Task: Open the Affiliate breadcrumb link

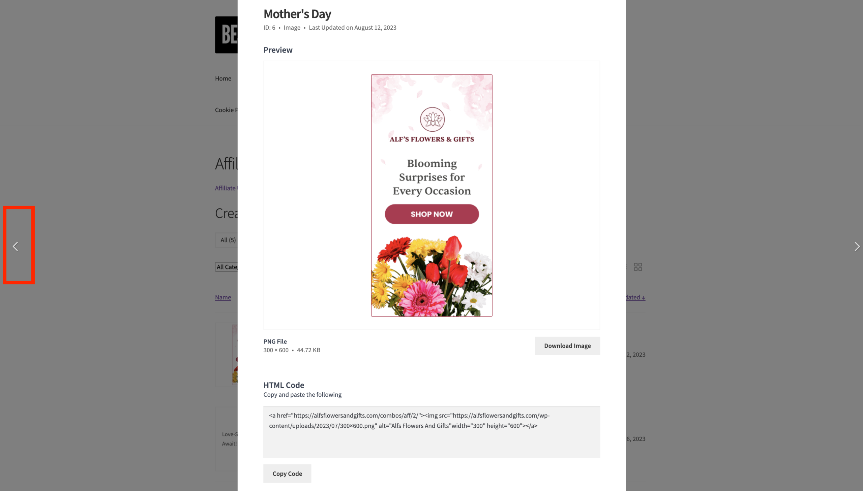Action: point(226,188)
